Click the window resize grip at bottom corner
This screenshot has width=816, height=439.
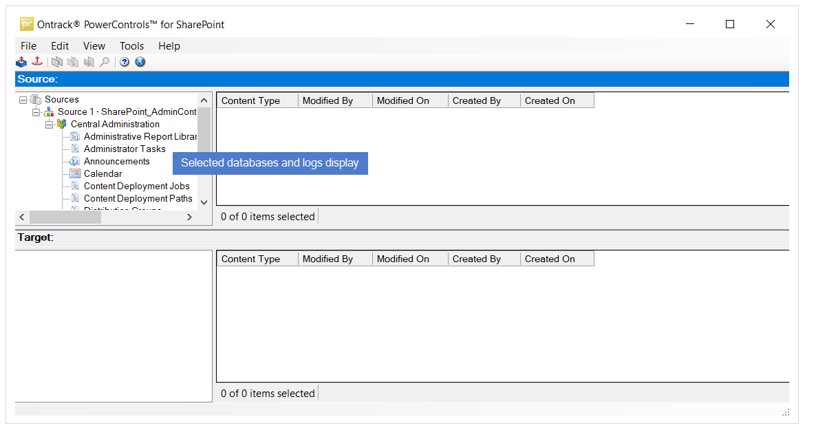785,412
